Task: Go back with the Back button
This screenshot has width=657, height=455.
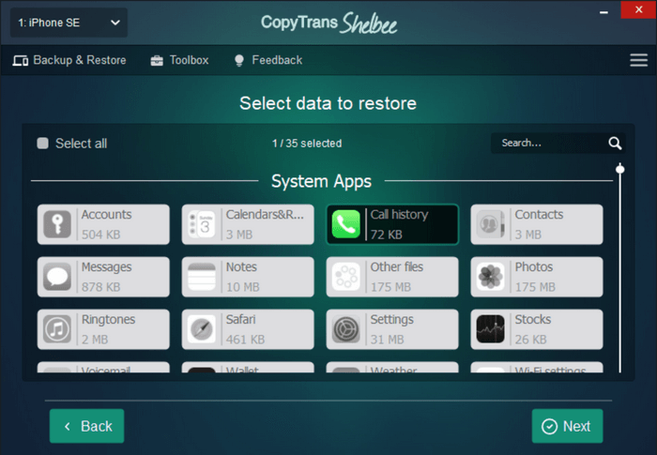Action: (86, 426)
